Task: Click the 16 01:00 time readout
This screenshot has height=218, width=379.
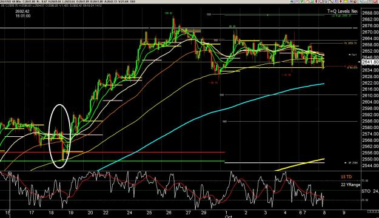Action: click(x=23, y=16)
